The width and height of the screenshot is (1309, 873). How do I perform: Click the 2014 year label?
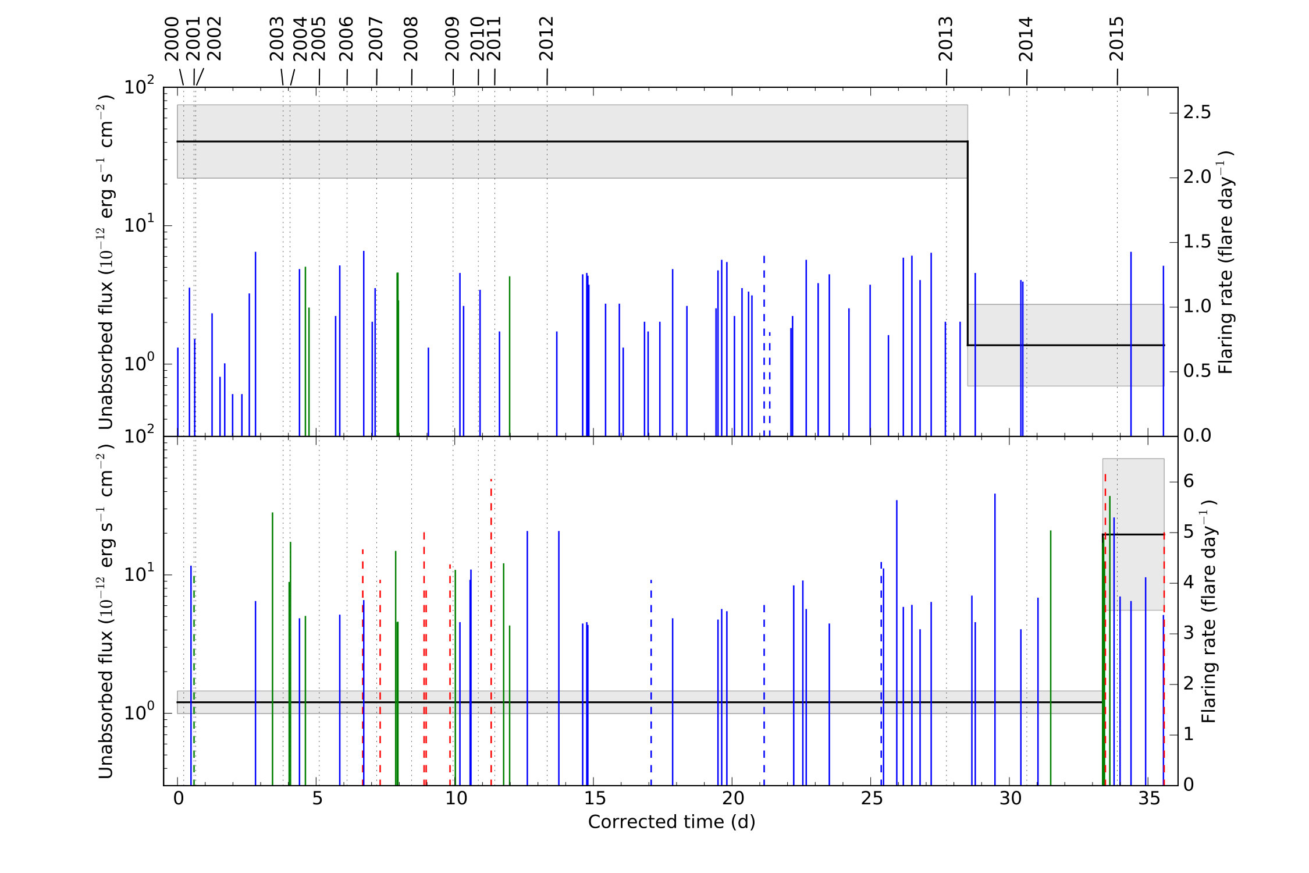1026,39
